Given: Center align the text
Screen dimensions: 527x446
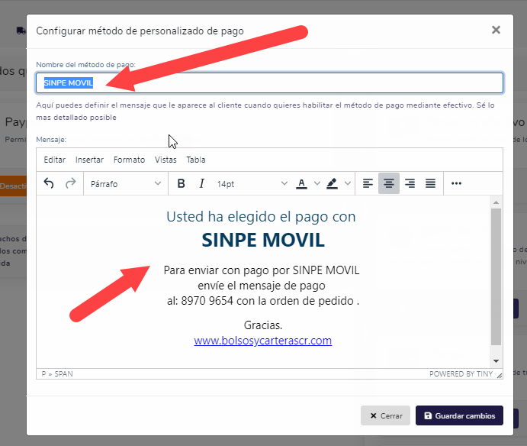Looking at the screenshot, I should point(389,183).
